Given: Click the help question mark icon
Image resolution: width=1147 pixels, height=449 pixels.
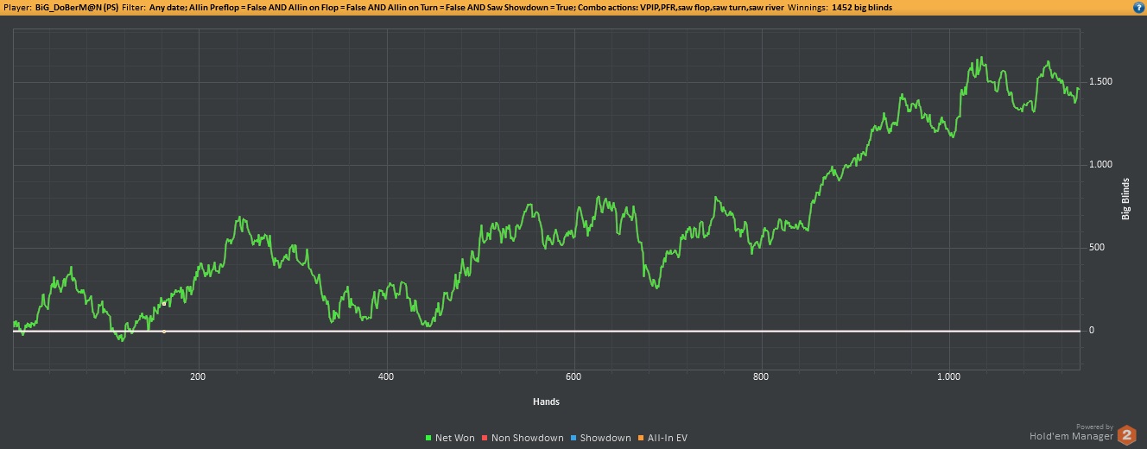Looking at the screenshot, I should pyautogui.click(x=1138, y=7).
